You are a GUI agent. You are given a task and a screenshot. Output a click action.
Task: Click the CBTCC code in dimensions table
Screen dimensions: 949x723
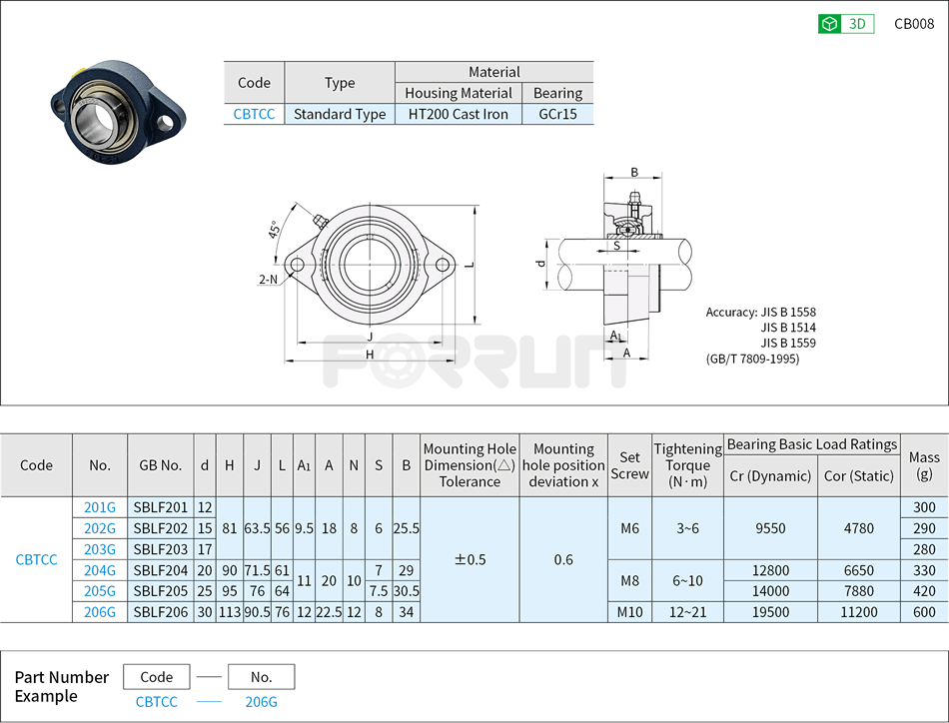(36, 559)
